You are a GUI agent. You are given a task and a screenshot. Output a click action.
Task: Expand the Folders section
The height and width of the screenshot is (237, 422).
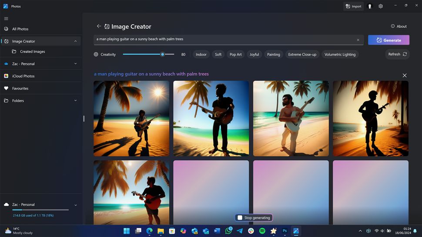pos(75,101)
